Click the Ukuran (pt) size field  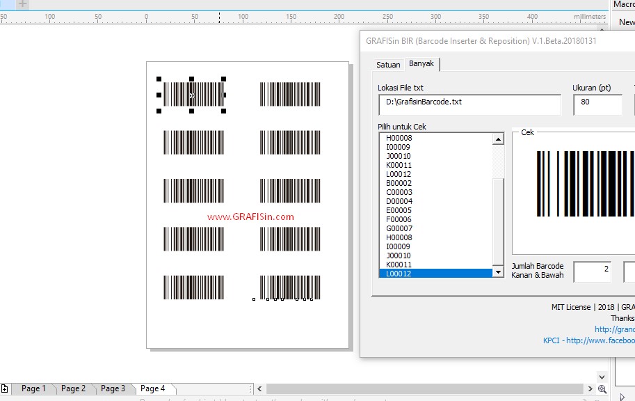[x=597, y=104]
